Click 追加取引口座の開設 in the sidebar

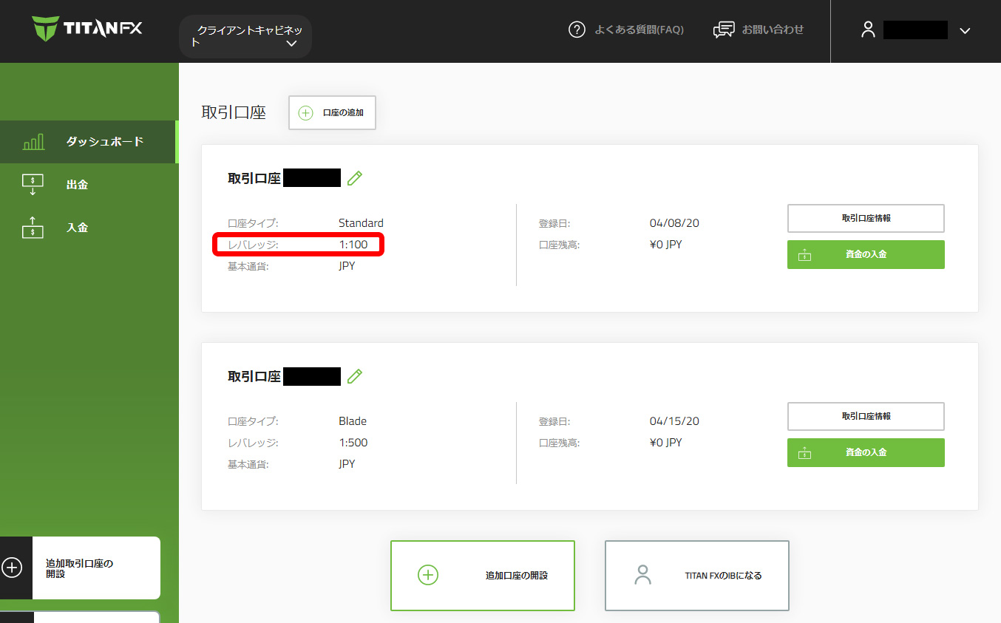click(80, 568)
